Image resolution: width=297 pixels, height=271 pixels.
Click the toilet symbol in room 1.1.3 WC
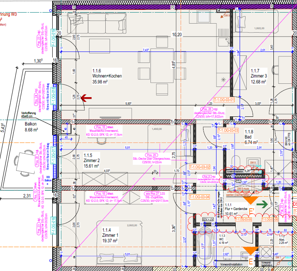(228, 254)
